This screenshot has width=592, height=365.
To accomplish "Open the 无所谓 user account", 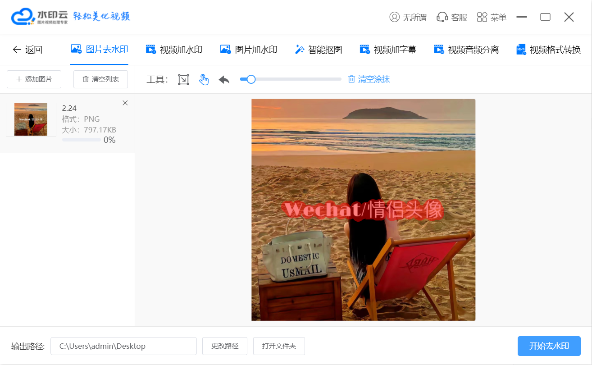I will tap(408, 17).
